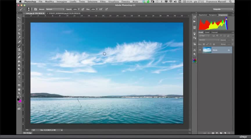Select the Crop tool
The width and height of the screenshot is (251, 139).
point(19,34)
